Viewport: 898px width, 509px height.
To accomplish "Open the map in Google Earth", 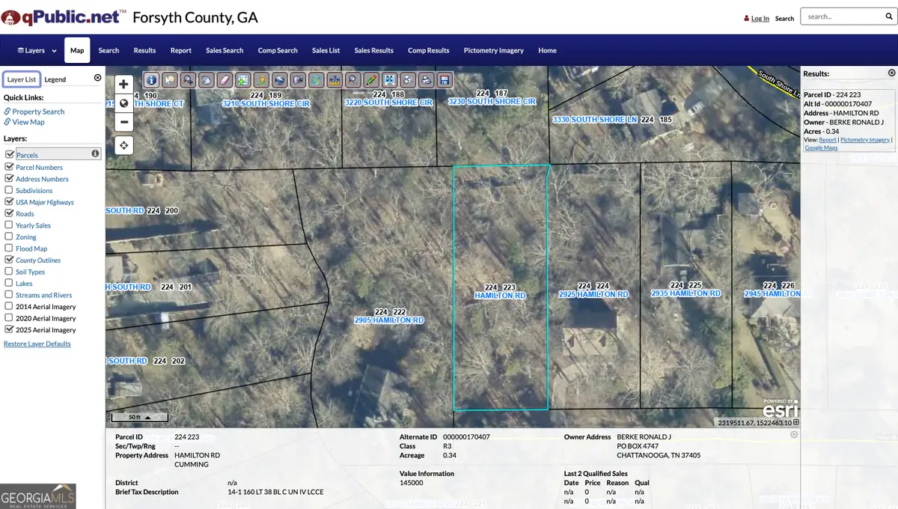I will 277,80.
